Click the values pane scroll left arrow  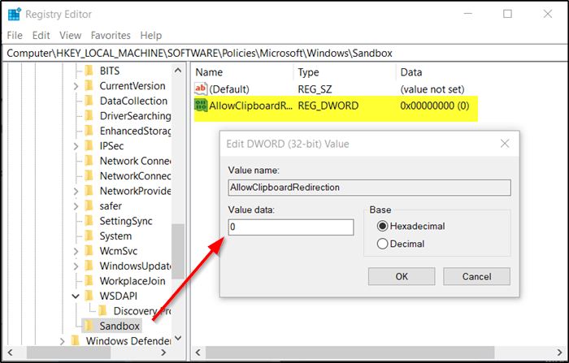tap(198, 352)
